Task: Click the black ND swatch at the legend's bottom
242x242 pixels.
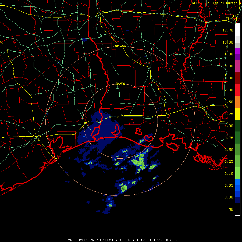Action: click(x=237, y=209)
